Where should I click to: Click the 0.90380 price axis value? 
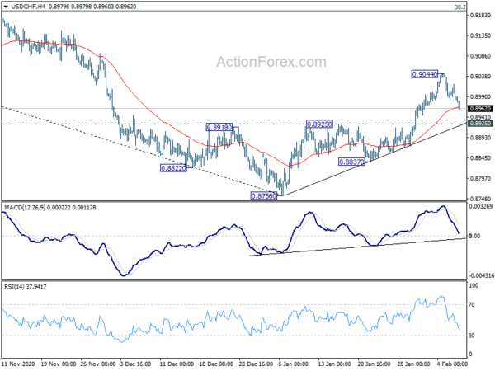pos(480,77)
